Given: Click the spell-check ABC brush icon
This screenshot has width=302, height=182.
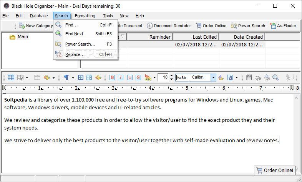Looking at the screenshot, I should pyautogui.click(x=148, y=77).
